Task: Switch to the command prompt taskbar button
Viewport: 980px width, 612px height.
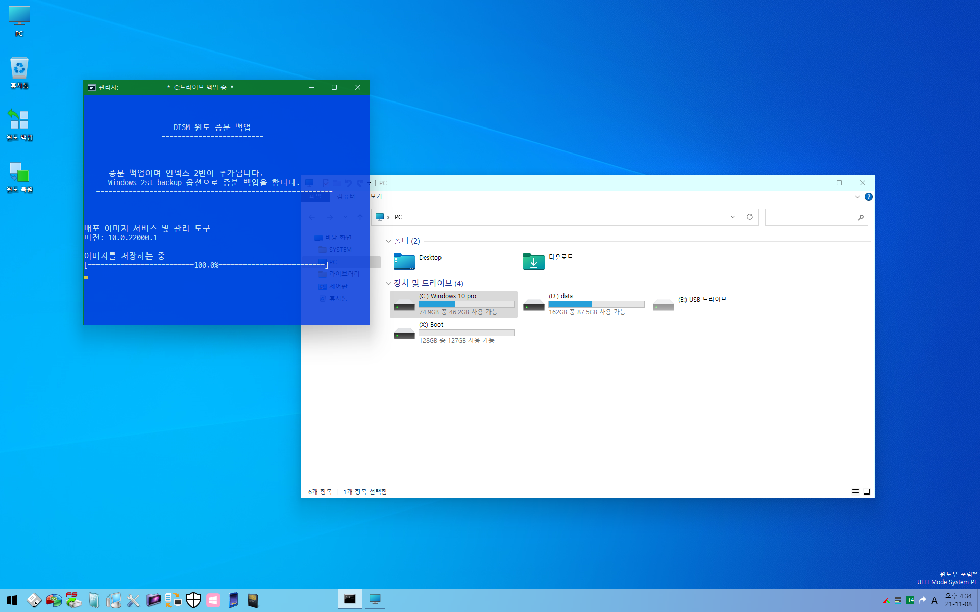Action: tap(350, 599)
